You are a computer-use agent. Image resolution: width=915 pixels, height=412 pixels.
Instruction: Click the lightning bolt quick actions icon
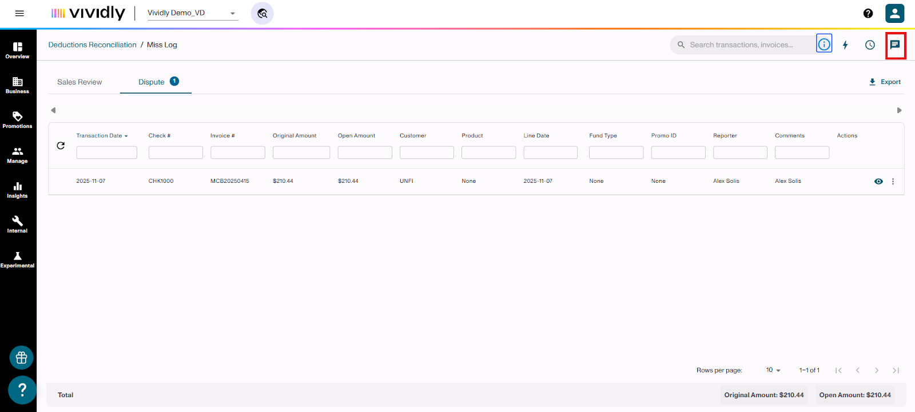point(845,45)
